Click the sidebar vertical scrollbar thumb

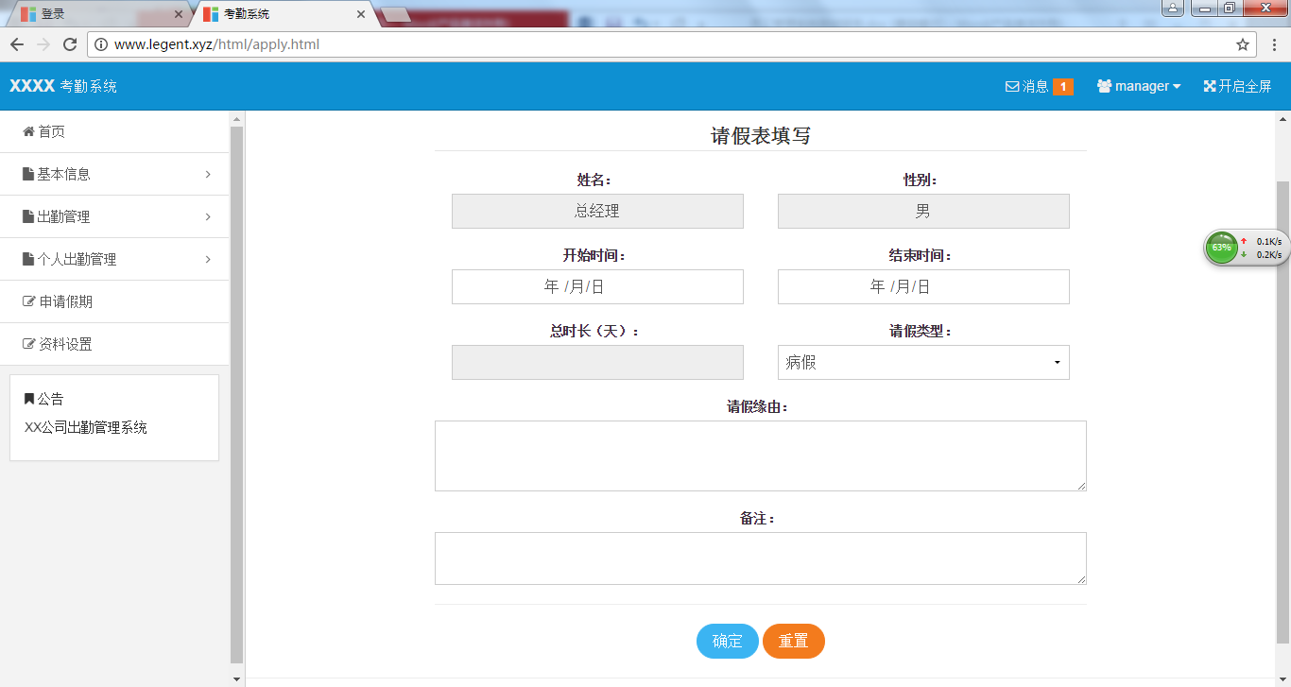tap(236, 394)
